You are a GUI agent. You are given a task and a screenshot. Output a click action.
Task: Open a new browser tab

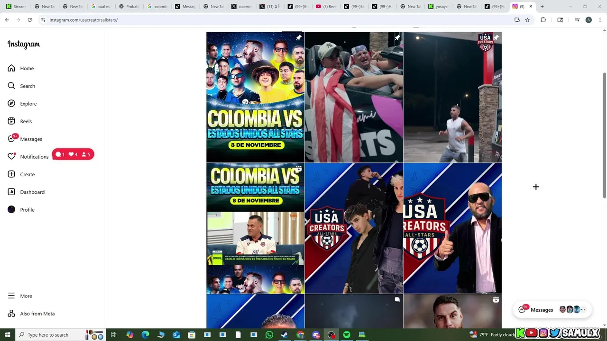[x=542, y=7]
